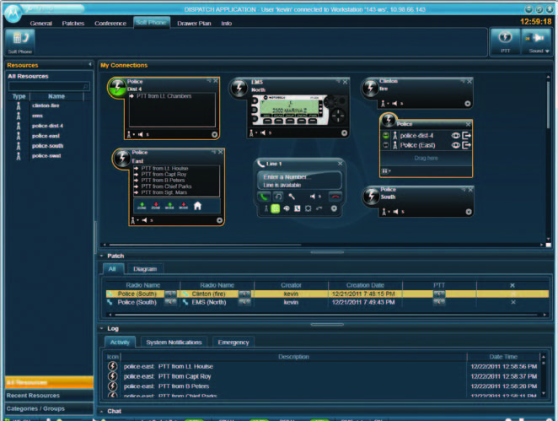
Task: Click the green call button on Line 1
Action: 263,197
